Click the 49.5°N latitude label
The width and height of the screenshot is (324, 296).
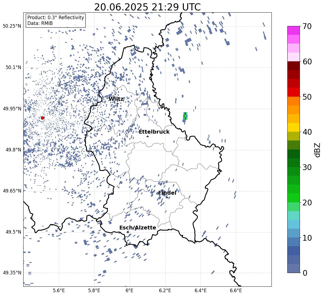(14, 232)
